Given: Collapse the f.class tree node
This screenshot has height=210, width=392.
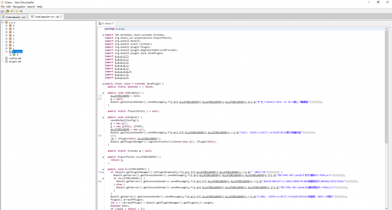Looking at the screenshot, I should click(7, 51).
